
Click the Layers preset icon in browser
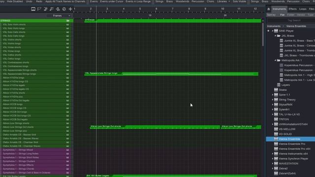click(x=279, y=85)
